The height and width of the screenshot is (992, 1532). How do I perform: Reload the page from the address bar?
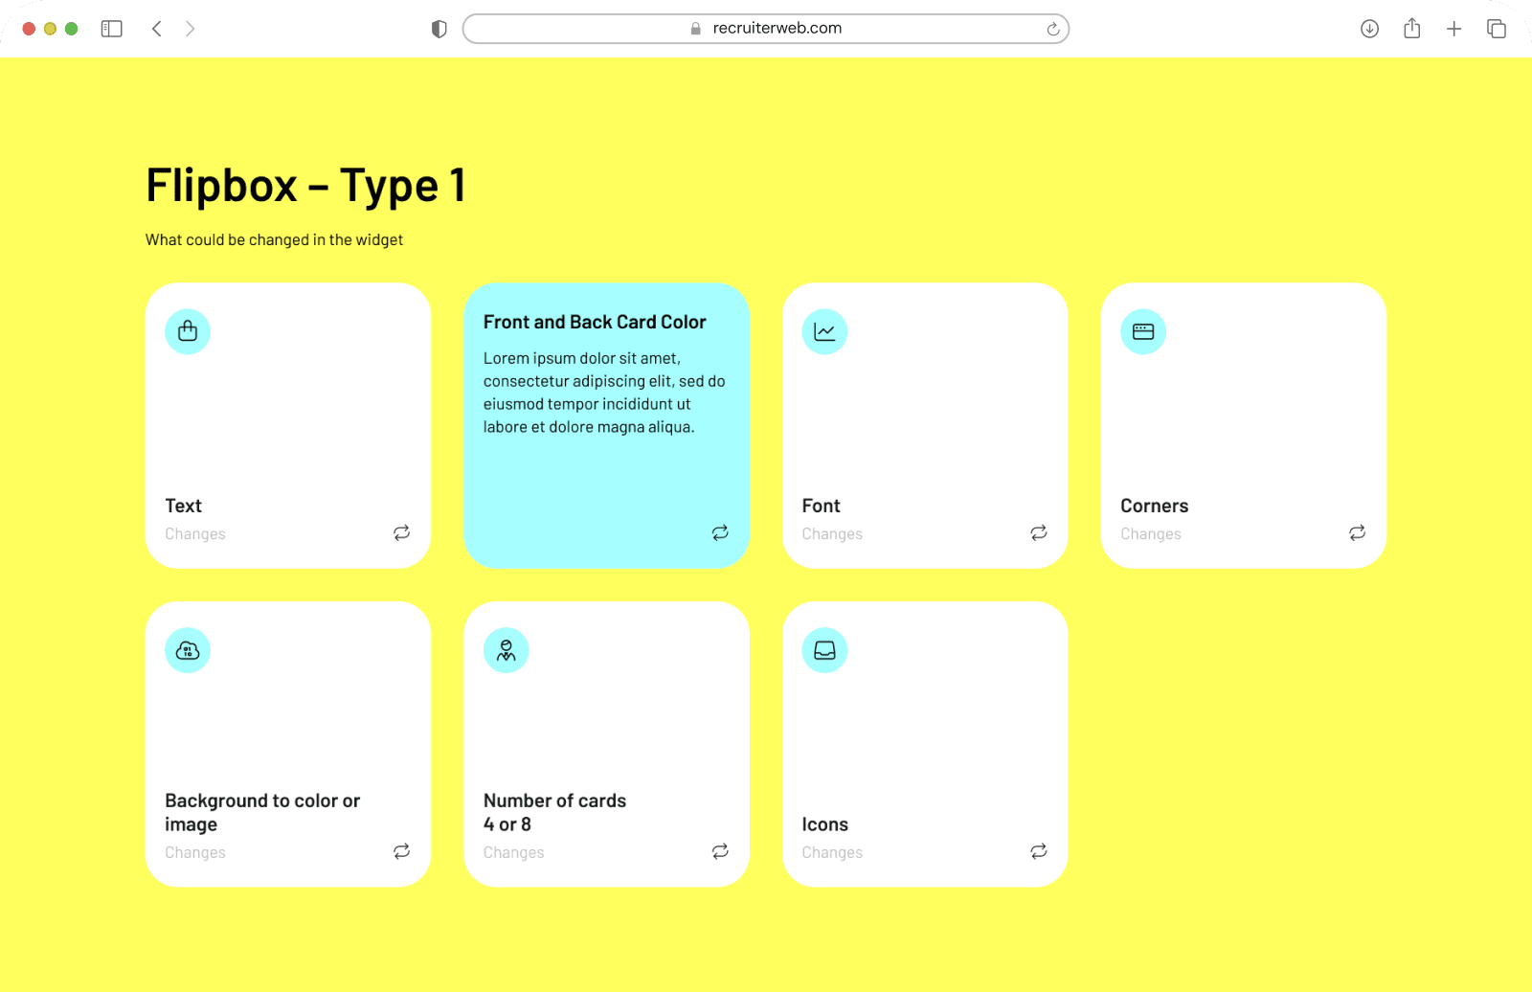click(x=1053, y=29)
